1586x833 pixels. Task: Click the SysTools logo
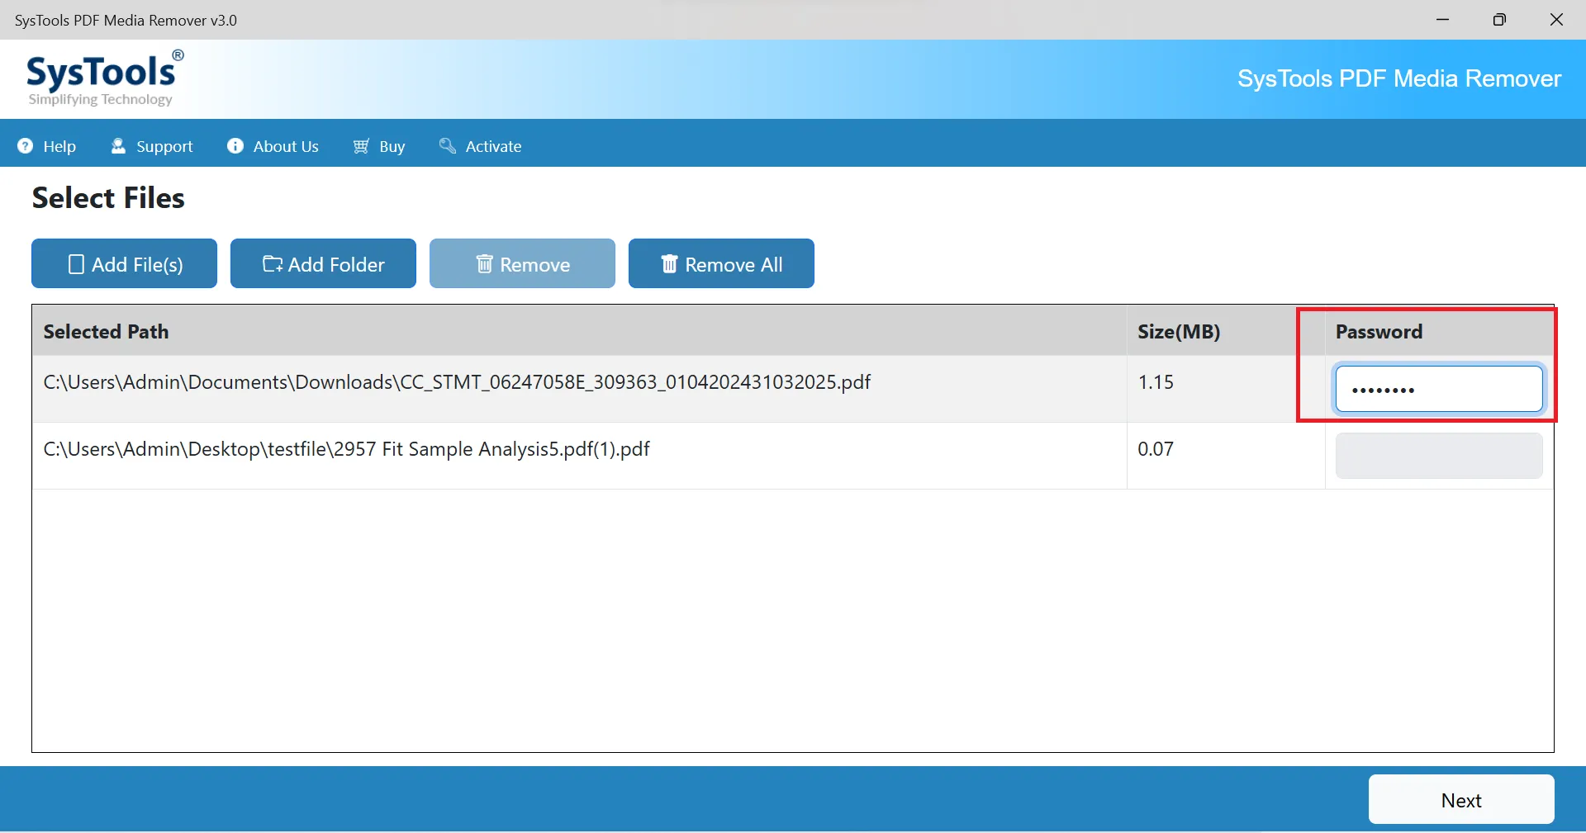(105, 78)
